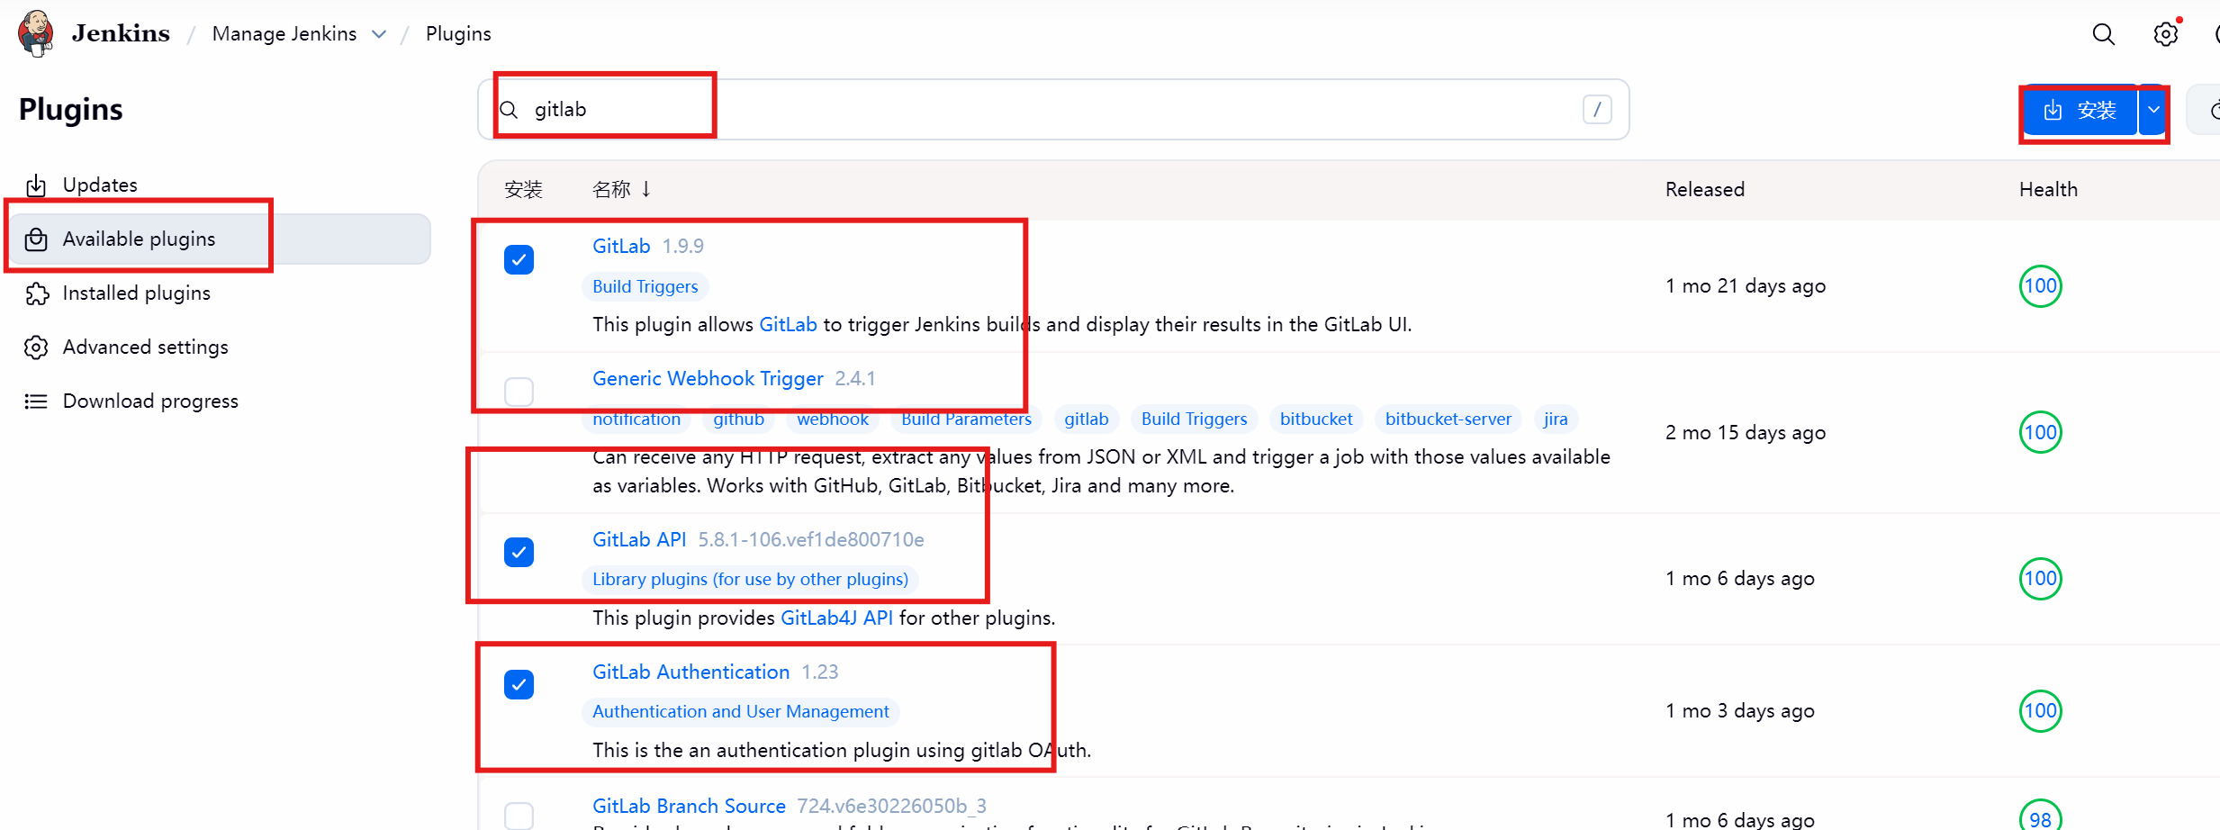Click Library plugins category tag
Screen dimensions: 2220x830
[750, 579]
